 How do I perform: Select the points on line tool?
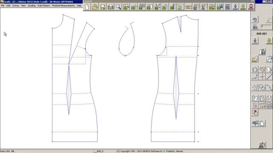255,77
